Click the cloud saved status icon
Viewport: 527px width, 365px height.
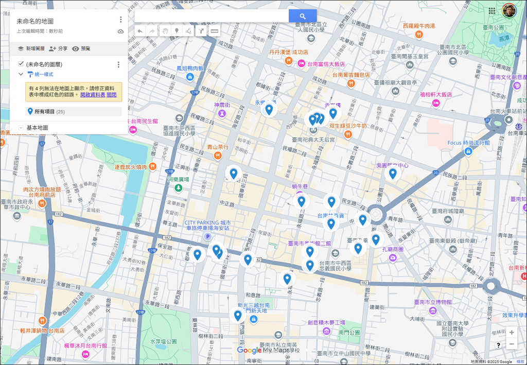pos(120,31)
